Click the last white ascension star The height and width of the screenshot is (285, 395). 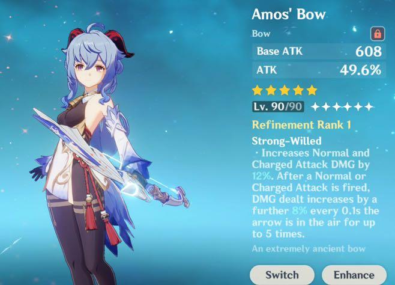click(369, 106)
